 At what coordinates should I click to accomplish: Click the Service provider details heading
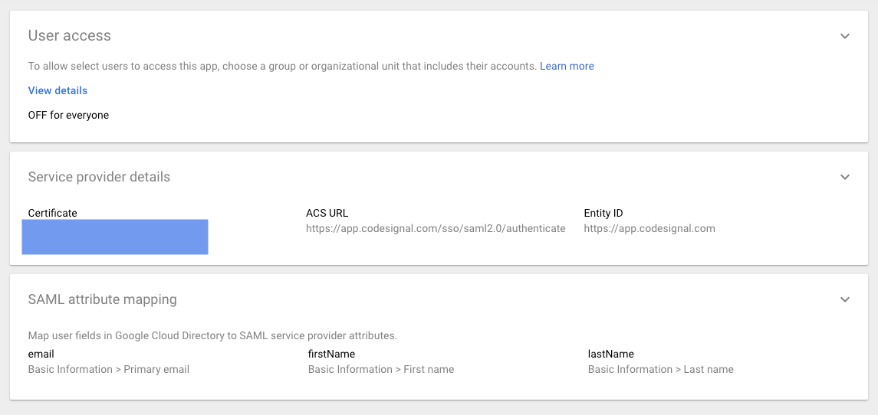pos(99,177)
